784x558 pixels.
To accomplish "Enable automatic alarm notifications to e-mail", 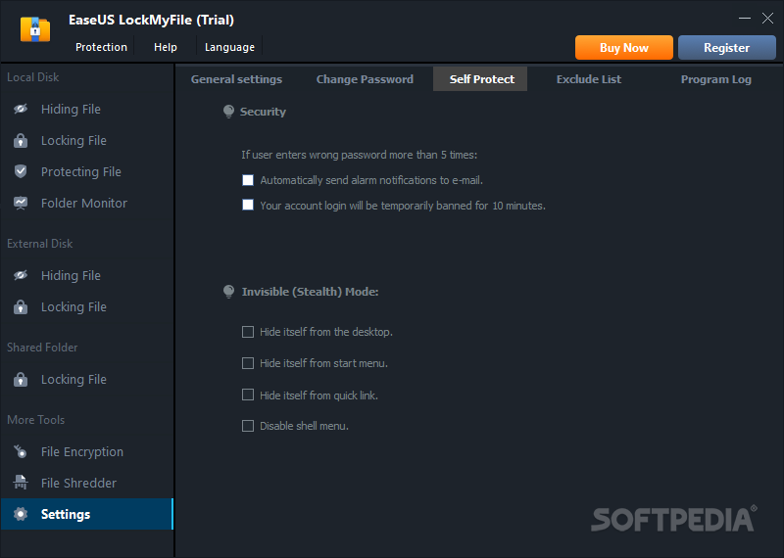I will pyautogui.click(x=248, y=180).
